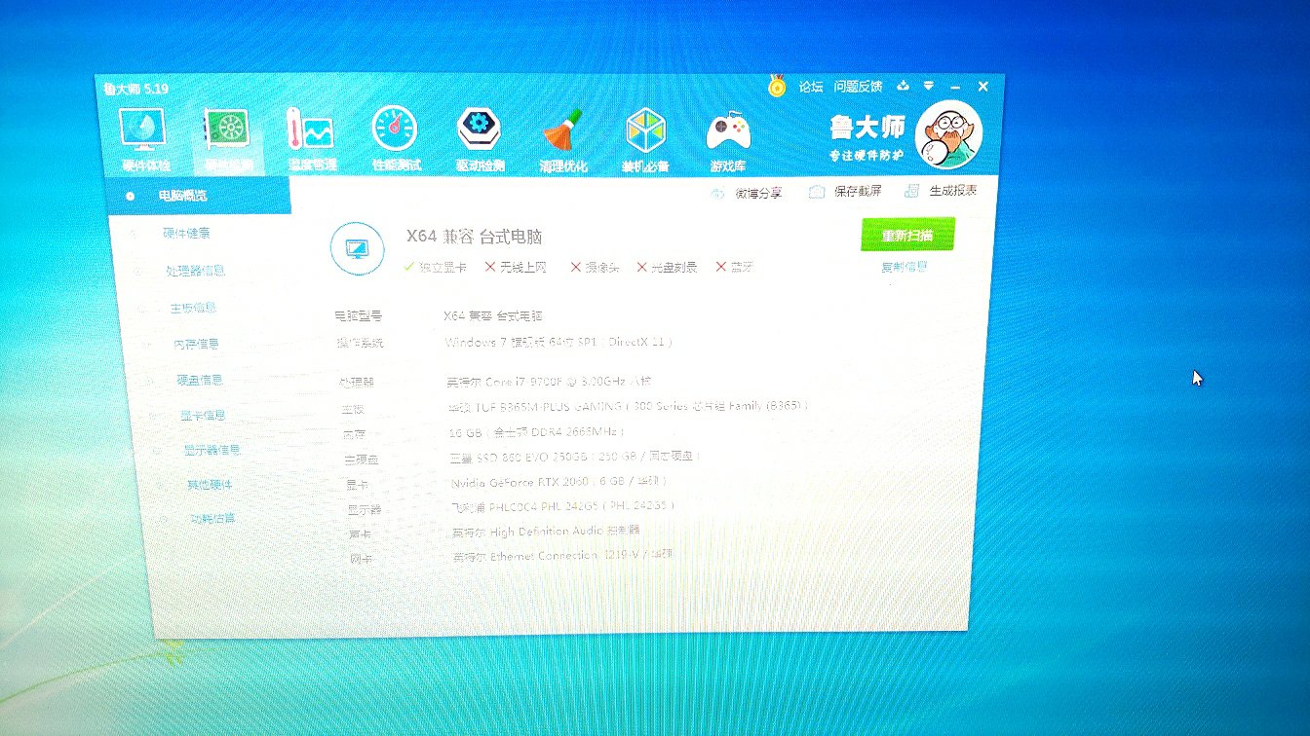The height and width of the screenshot is (736, 1310).
Task: Open the 游戏库 gamepad icon
Action: [x=728, y=140]
